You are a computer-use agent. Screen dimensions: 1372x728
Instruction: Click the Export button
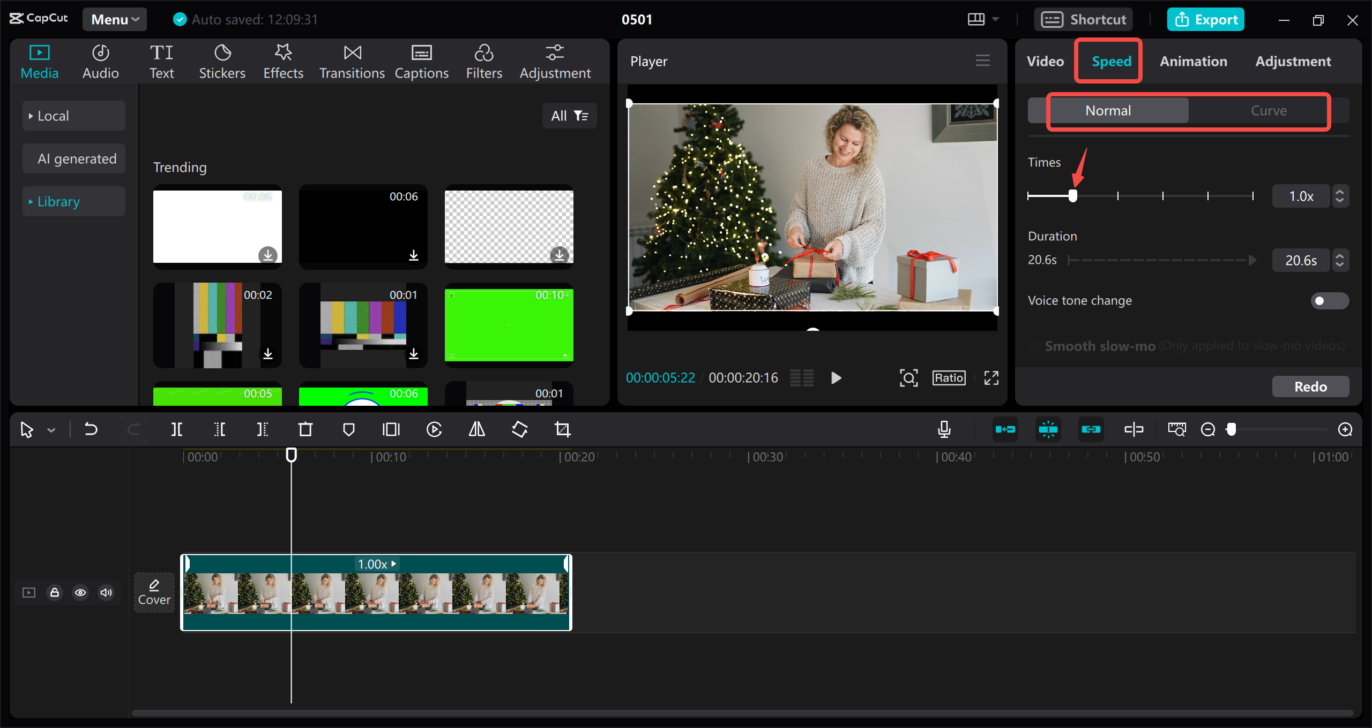tap(1205, 19)
